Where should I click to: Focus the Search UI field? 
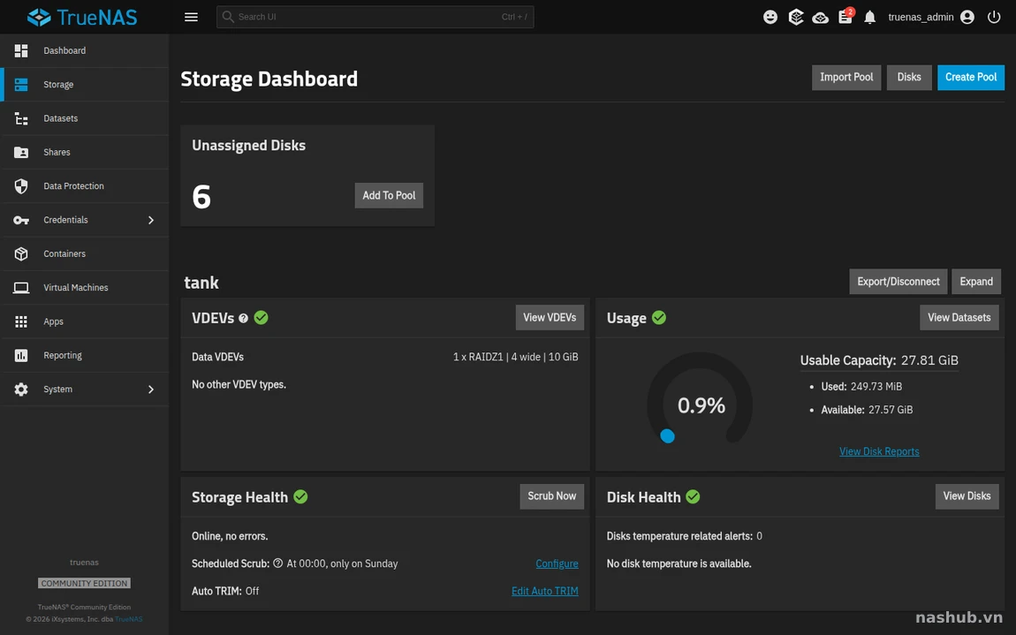[375, 17]
